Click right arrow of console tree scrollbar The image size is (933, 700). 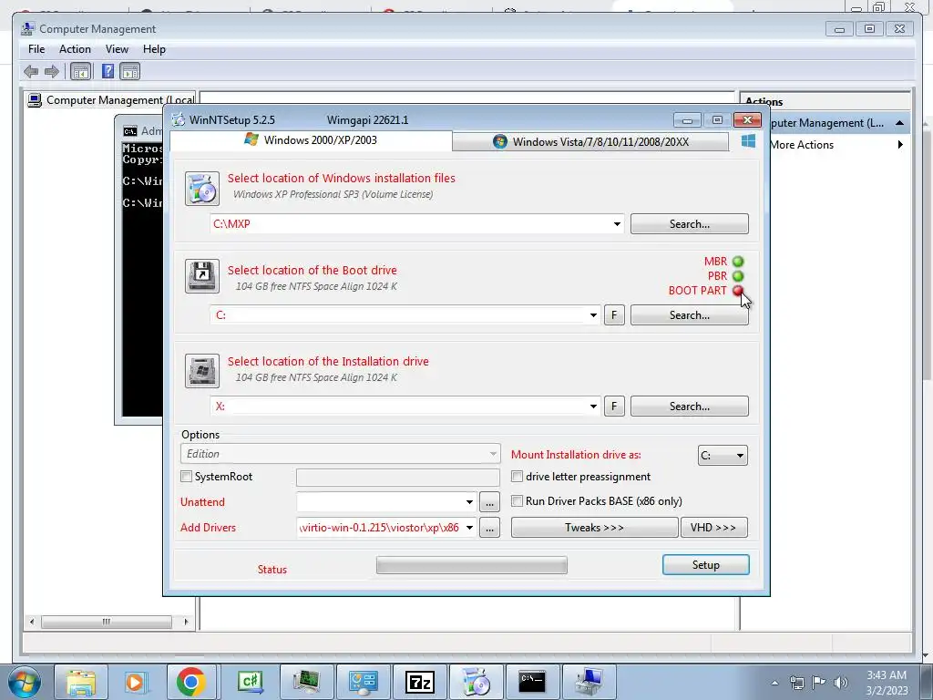coord(186,622)
